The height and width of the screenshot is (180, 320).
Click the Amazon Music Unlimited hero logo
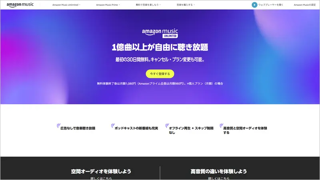160,33
